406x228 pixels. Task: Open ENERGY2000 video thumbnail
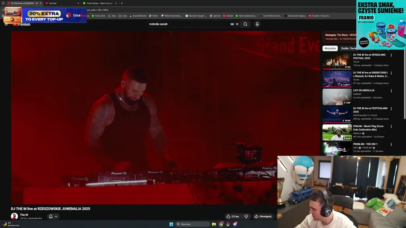point(337,79)
